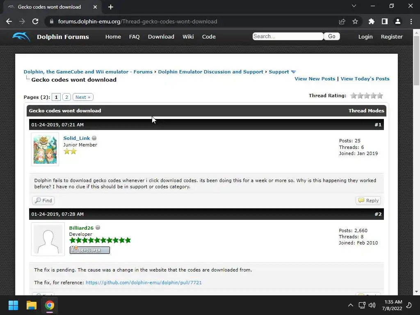Open Billiard26 user profile
The width and height of the screenshot is (420, 315).
click(81, 228)
